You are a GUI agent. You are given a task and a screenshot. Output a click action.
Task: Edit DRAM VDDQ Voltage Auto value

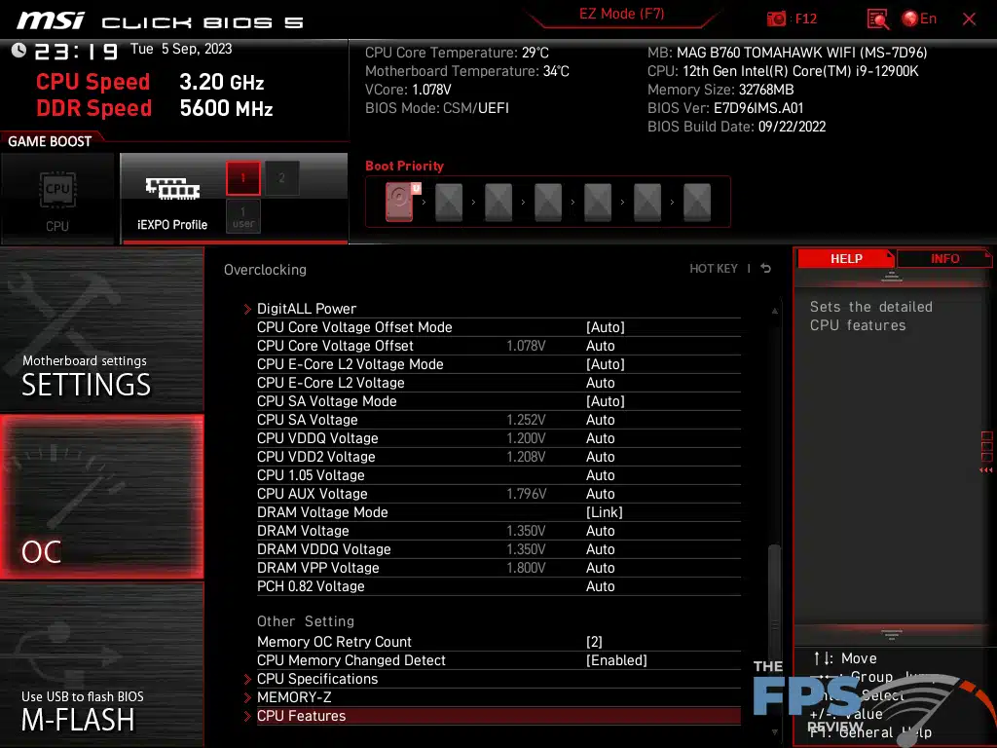point(600,549)
